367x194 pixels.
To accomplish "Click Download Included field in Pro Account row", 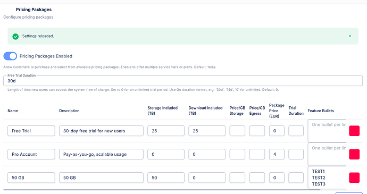I will tap(207, 154).
